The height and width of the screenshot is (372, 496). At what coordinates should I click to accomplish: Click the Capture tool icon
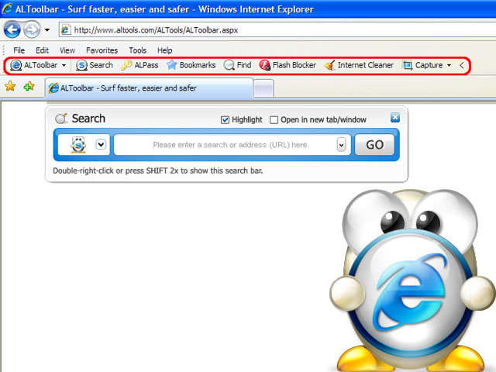point(408,65)
